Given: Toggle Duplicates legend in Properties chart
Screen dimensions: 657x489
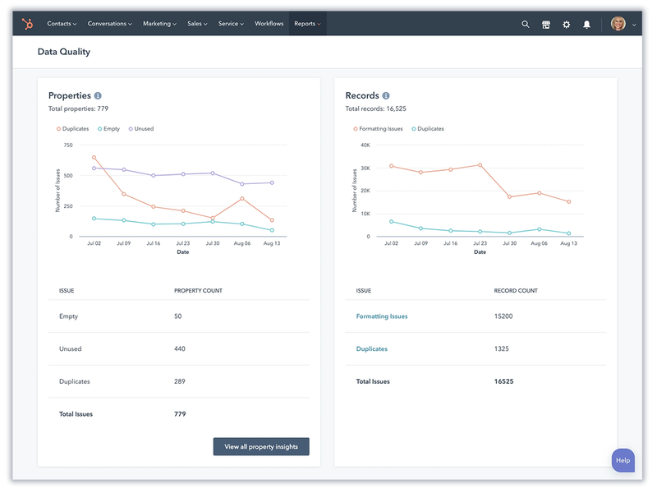Looking at the screenshot, I should point(72,129).
